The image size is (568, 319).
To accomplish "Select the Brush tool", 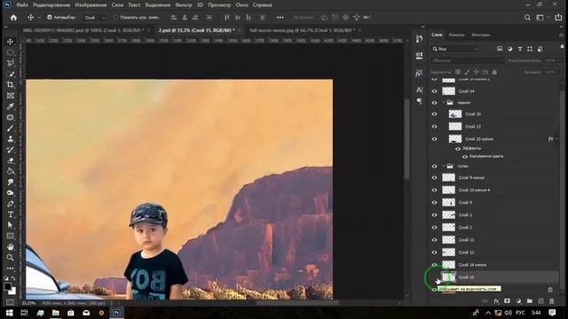I will pyautogui.click(x=10, y=128).
